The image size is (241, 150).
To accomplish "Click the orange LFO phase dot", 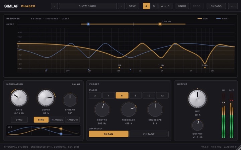I will tap(61, 129).
